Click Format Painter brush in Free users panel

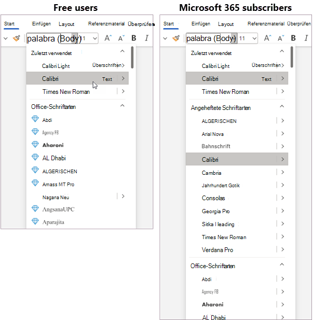[x=17, y=38]
